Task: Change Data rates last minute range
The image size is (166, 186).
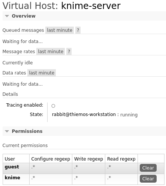Action: tap(42, 73)
